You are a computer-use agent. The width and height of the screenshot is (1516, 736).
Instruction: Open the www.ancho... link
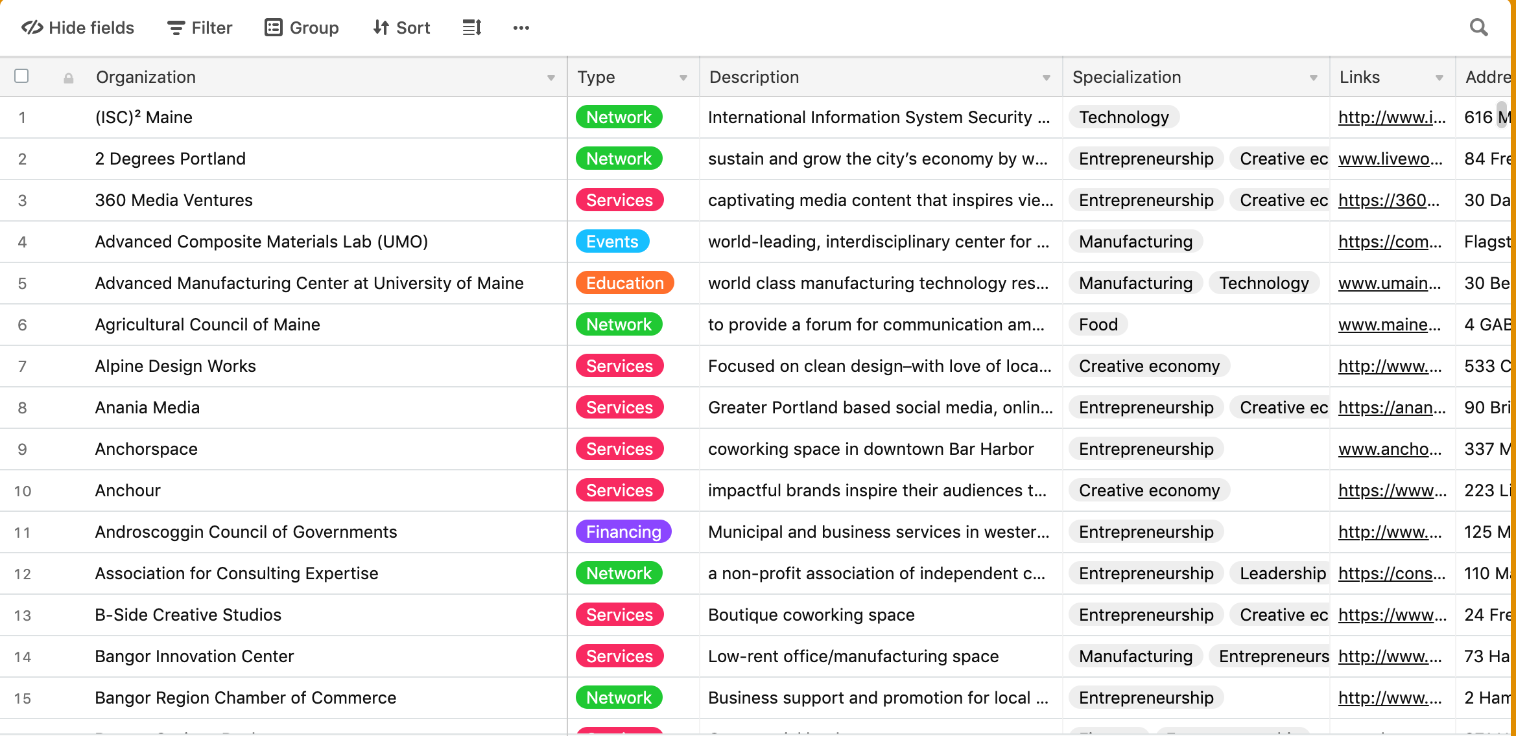click(1390, 449)
